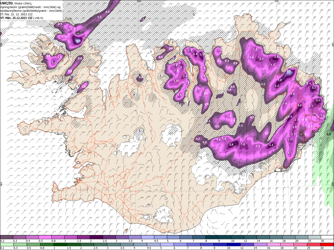Click the 'slydda/snjókoma' legend description line
This screenshot has width=334, height=250.
tap(31, 10)
